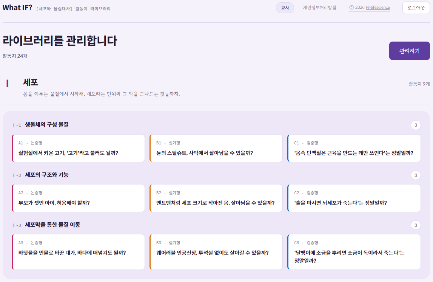Open card 바닷물을 민물로 바꾼 대가

(x=79, y=252)
